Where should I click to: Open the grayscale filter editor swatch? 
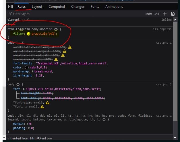click(x=28, y=34)
